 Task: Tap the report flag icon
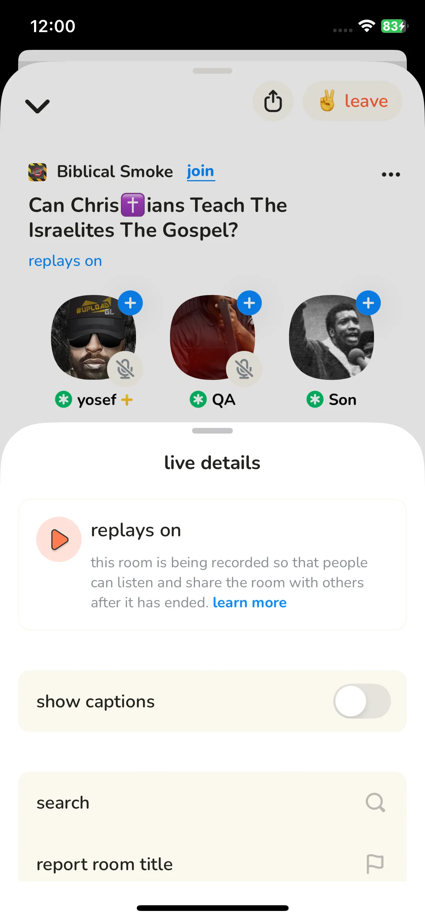pyautogui.click(x=375, y=864)
